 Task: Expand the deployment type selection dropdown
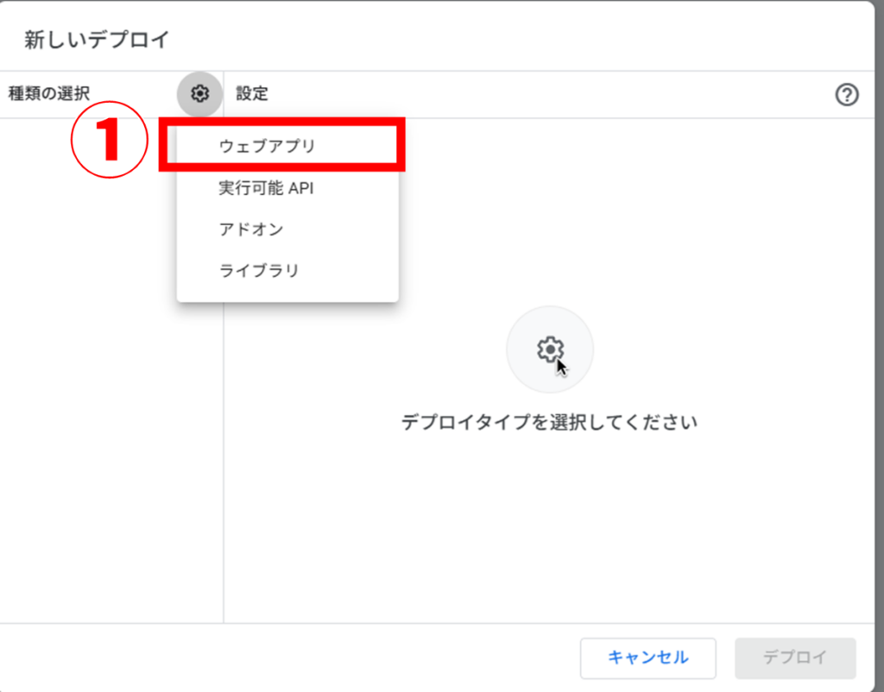199,94
